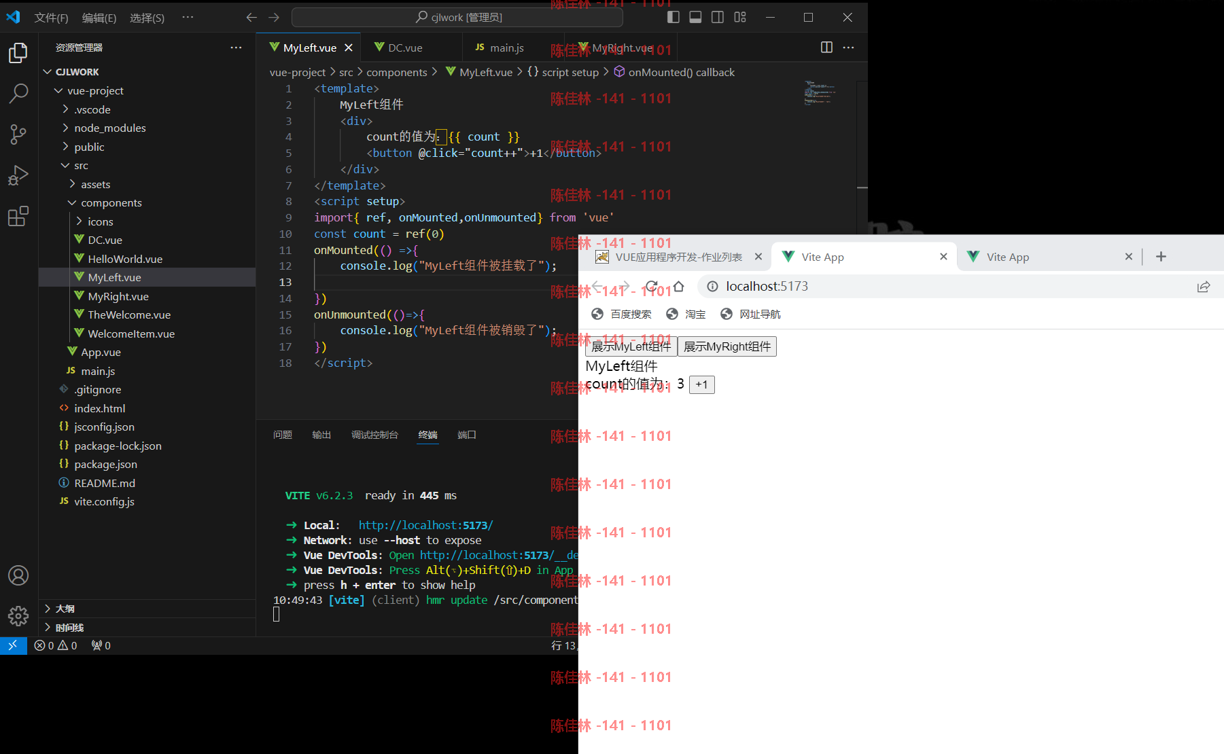Click the +1 counter button in browser

coord(701,384)
